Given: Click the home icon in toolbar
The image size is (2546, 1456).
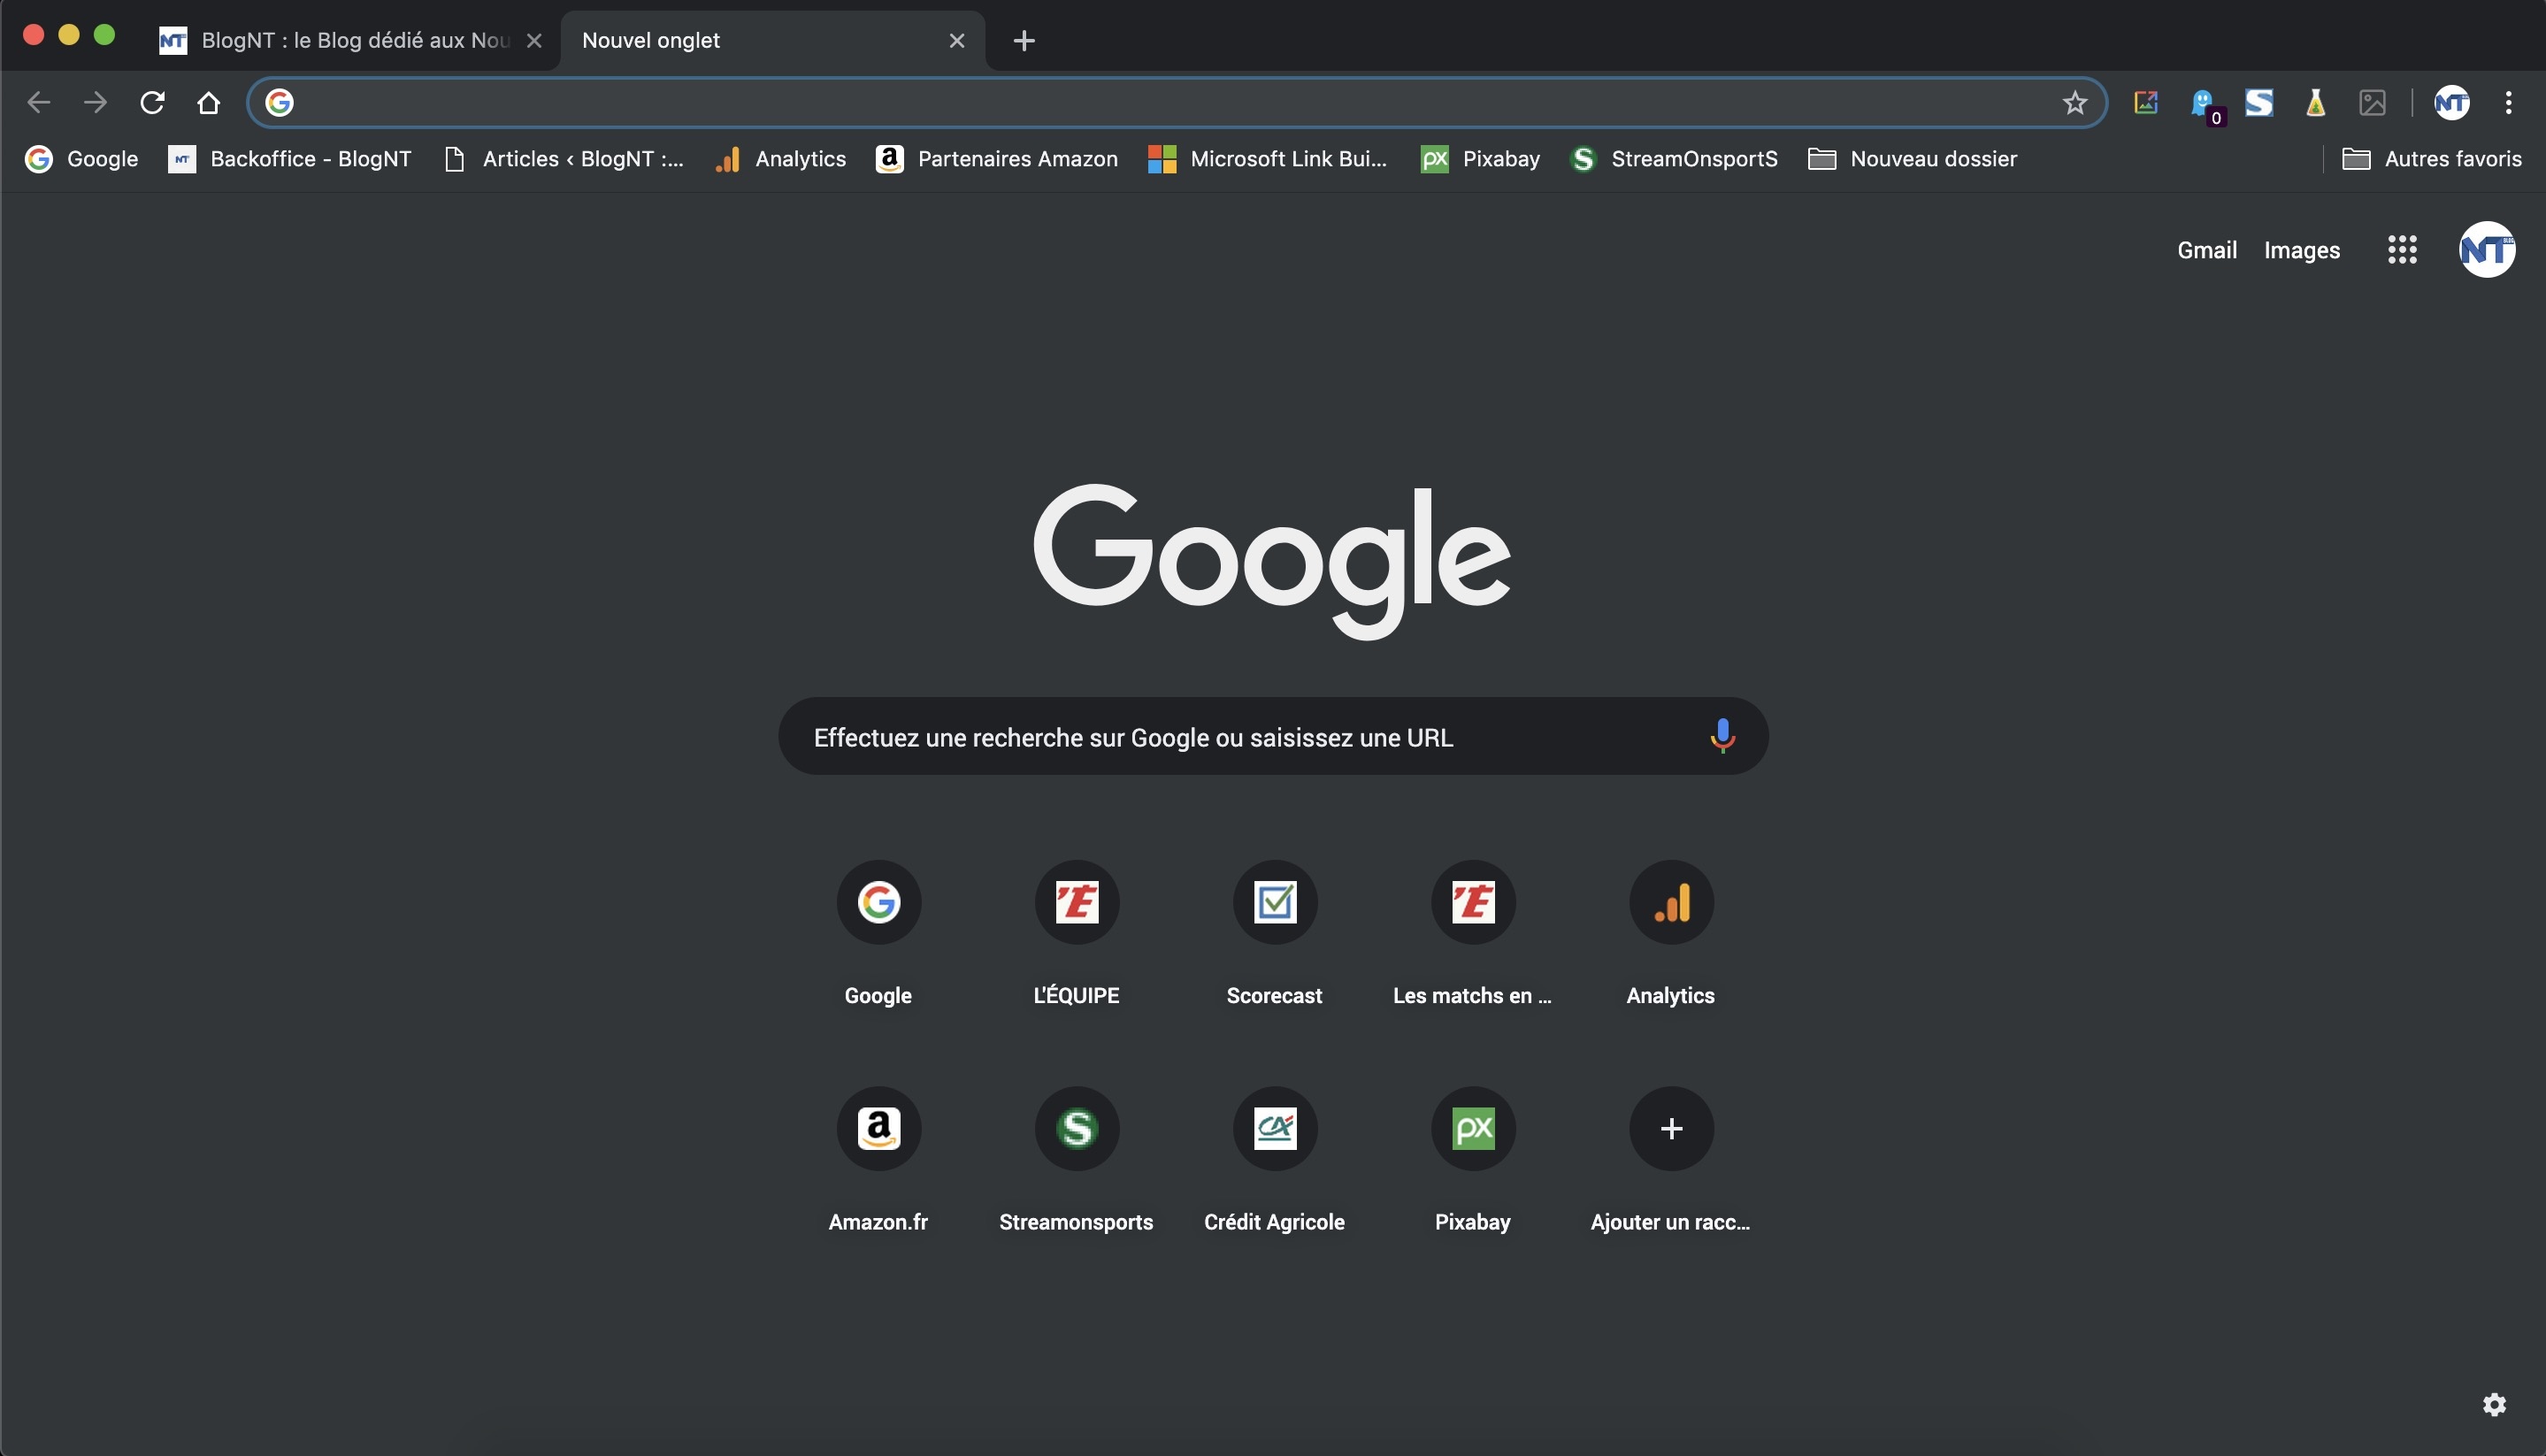Looking at the screenshot, I should pos(208,102).
